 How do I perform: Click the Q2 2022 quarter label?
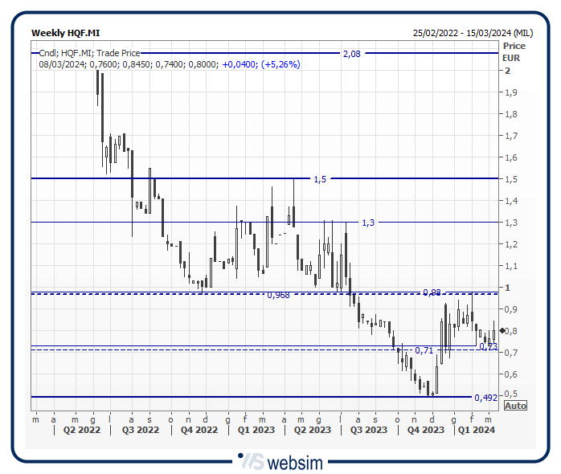[x=82, y=430]
